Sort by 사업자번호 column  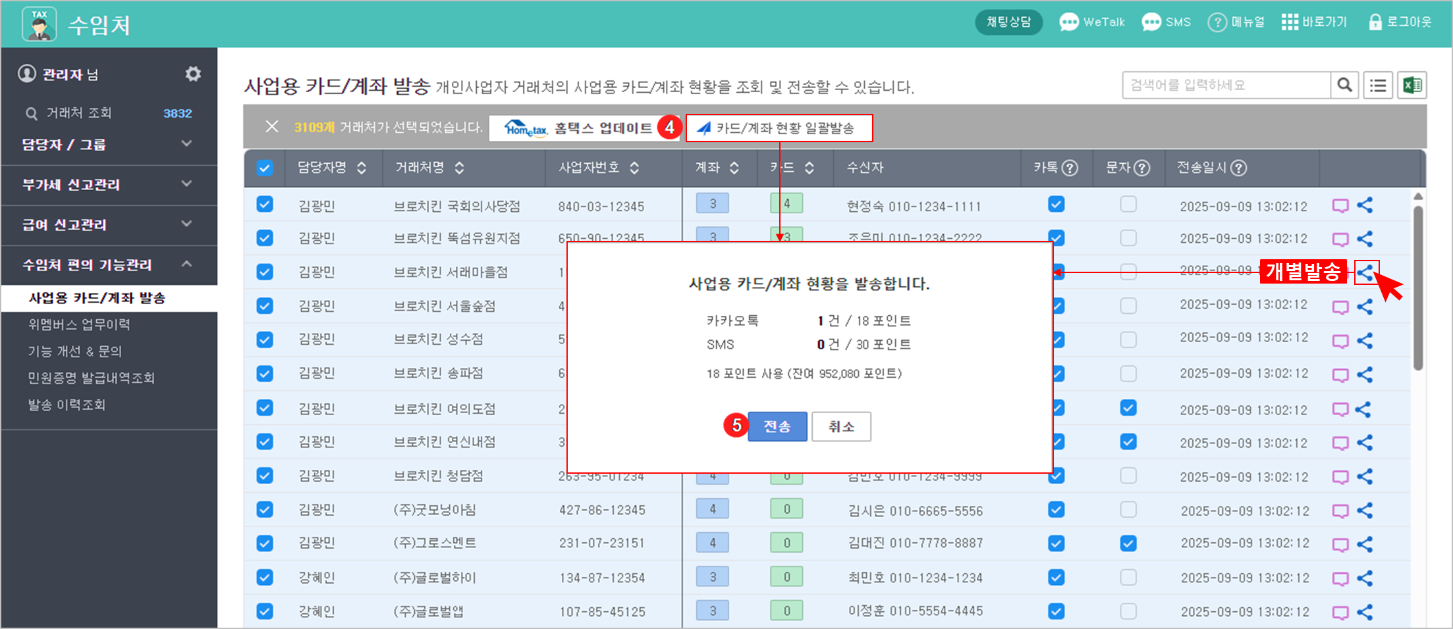(x=634, y=168)
